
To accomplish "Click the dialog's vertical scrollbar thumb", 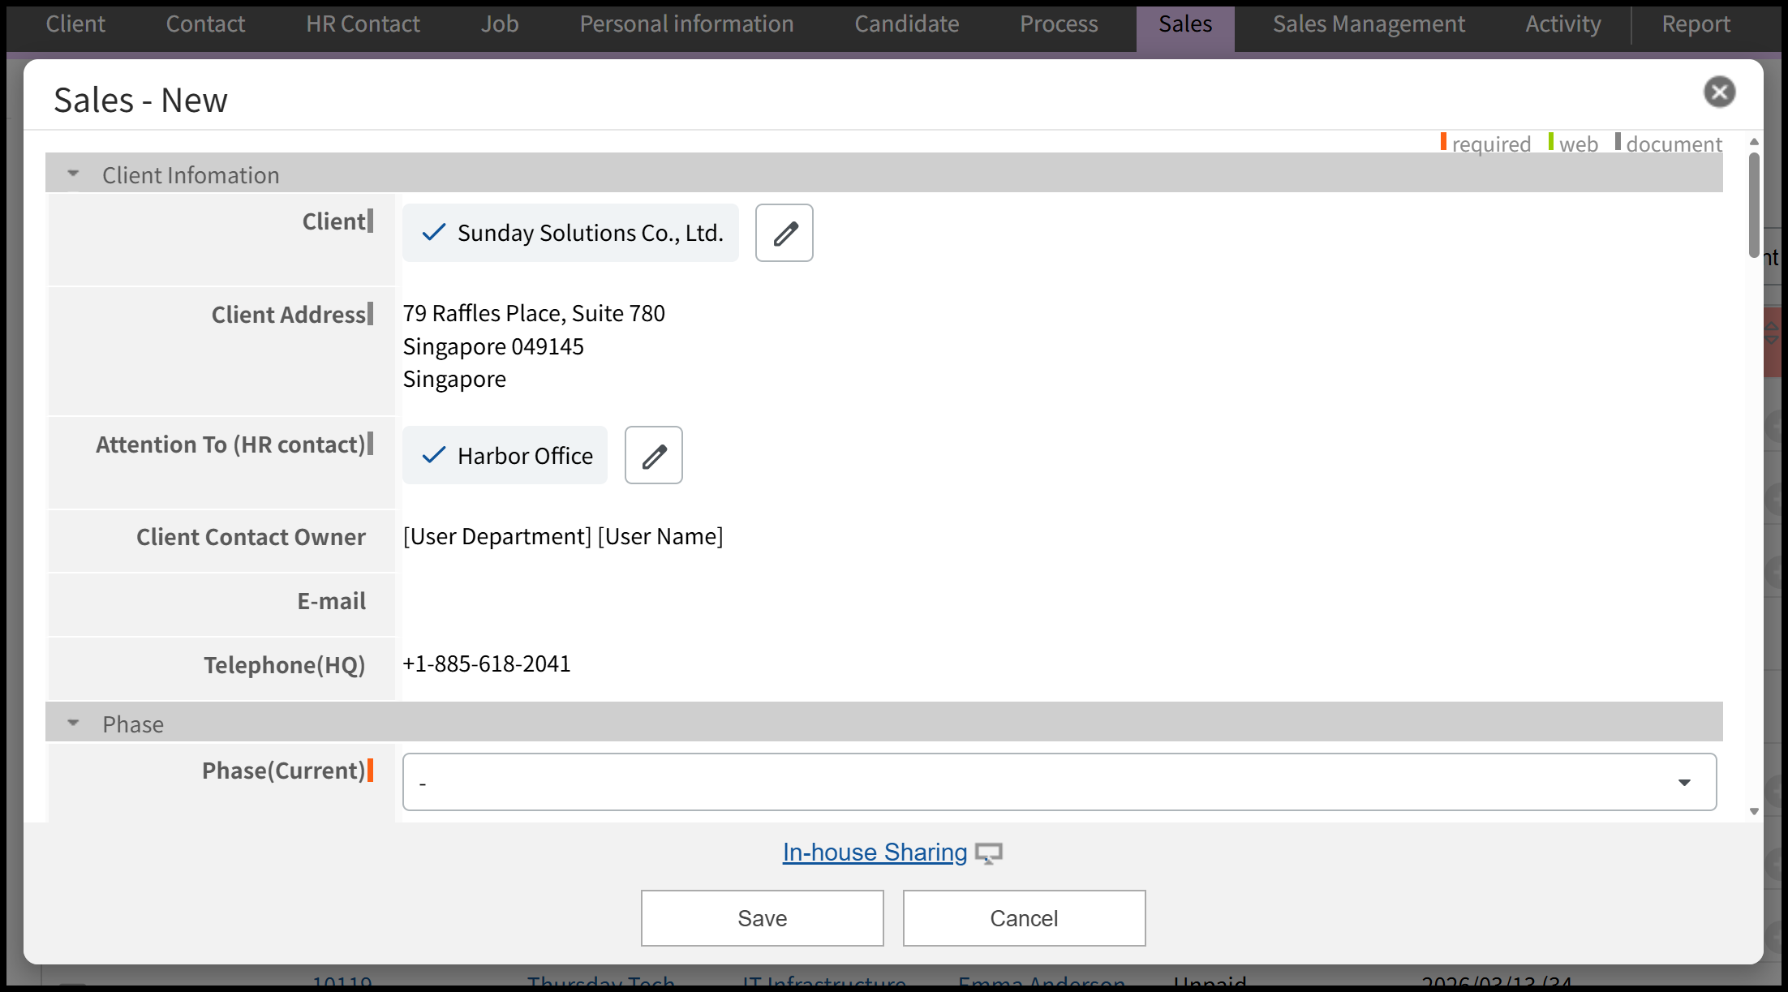I will (x=1753, y=203).
